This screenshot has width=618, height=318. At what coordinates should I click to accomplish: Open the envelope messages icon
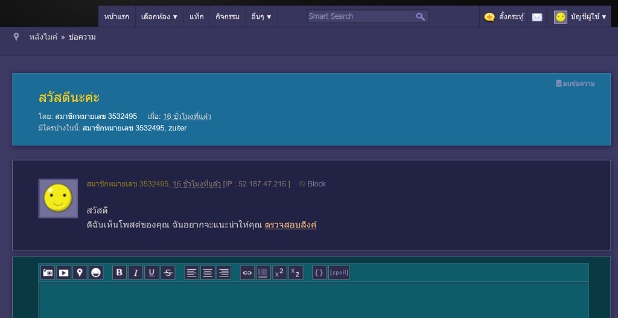coord(537,17)
